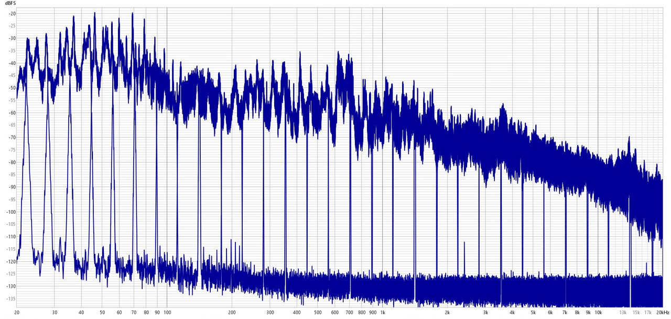
Task: Pick the 7k frequency axis label
Action: pyautogui.click(x=565, y=312)
